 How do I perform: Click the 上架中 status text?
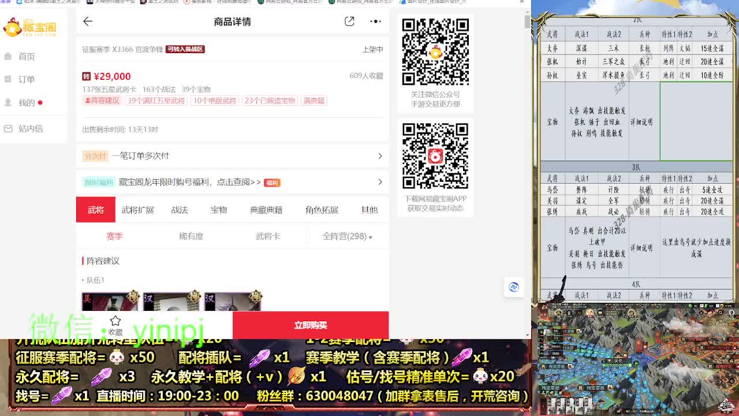click(x=372, y=50)
